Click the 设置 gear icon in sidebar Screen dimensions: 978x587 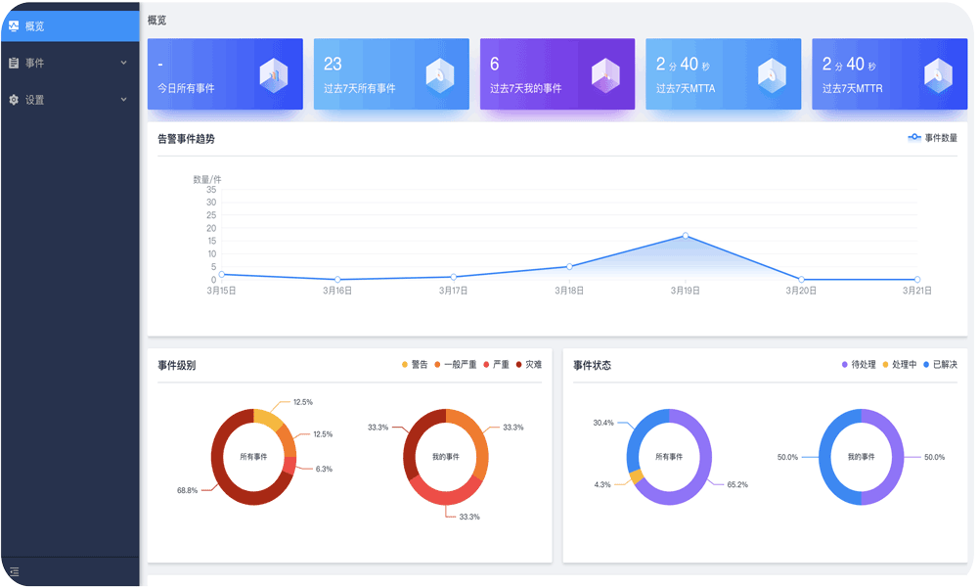tap(14, 100)
